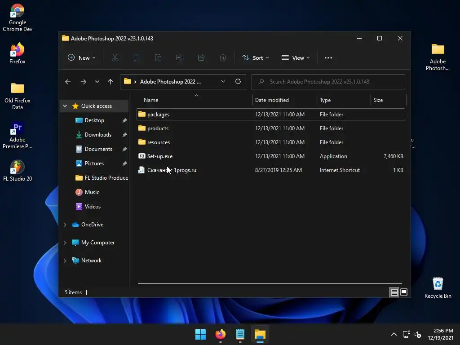This screenshot has width=460, height=345.
Task: Expand the OneDrive tree node
Action: (x=65, y=225)
